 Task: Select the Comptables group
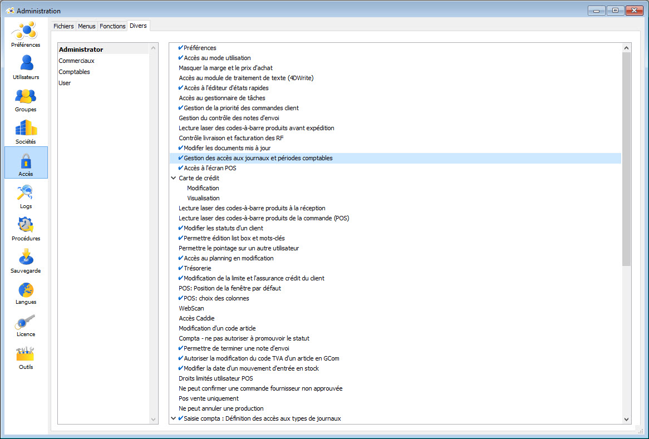(x=75, y=72)
